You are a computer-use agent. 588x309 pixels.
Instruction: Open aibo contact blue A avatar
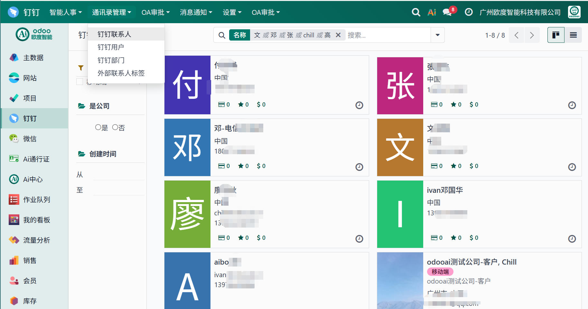pos(187,281)
